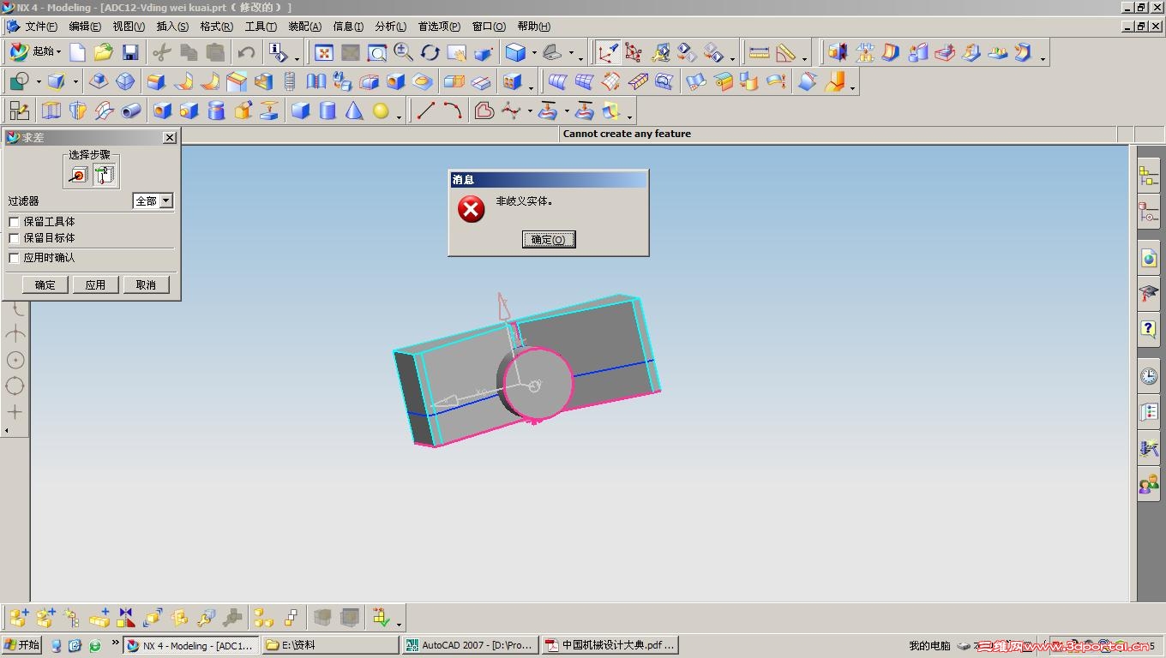Cancel the 求差 dialog with 取消
This screenshot has width=1166, height=658.
click(146, 284)
